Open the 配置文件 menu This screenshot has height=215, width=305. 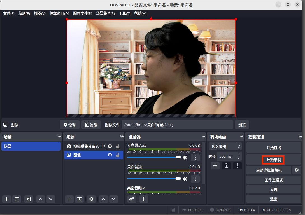click(x=82, y=14)
